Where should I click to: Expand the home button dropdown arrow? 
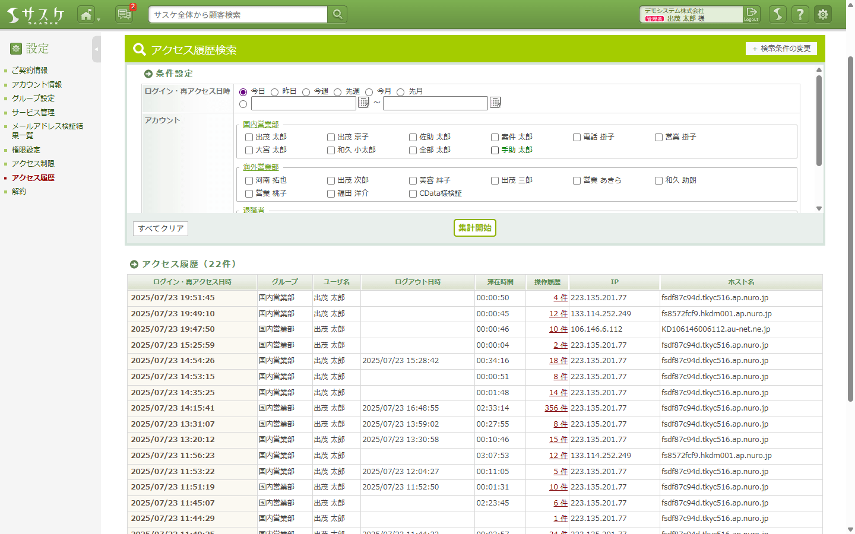[x=99, y=19]
